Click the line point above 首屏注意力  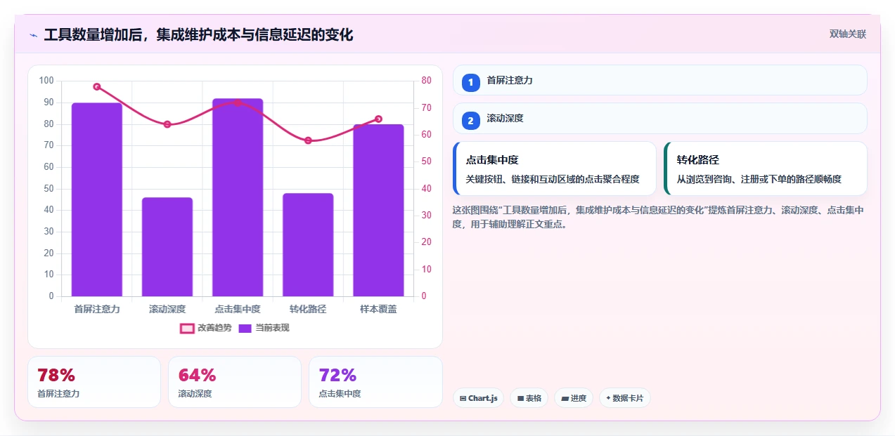(x=97, y=86)
